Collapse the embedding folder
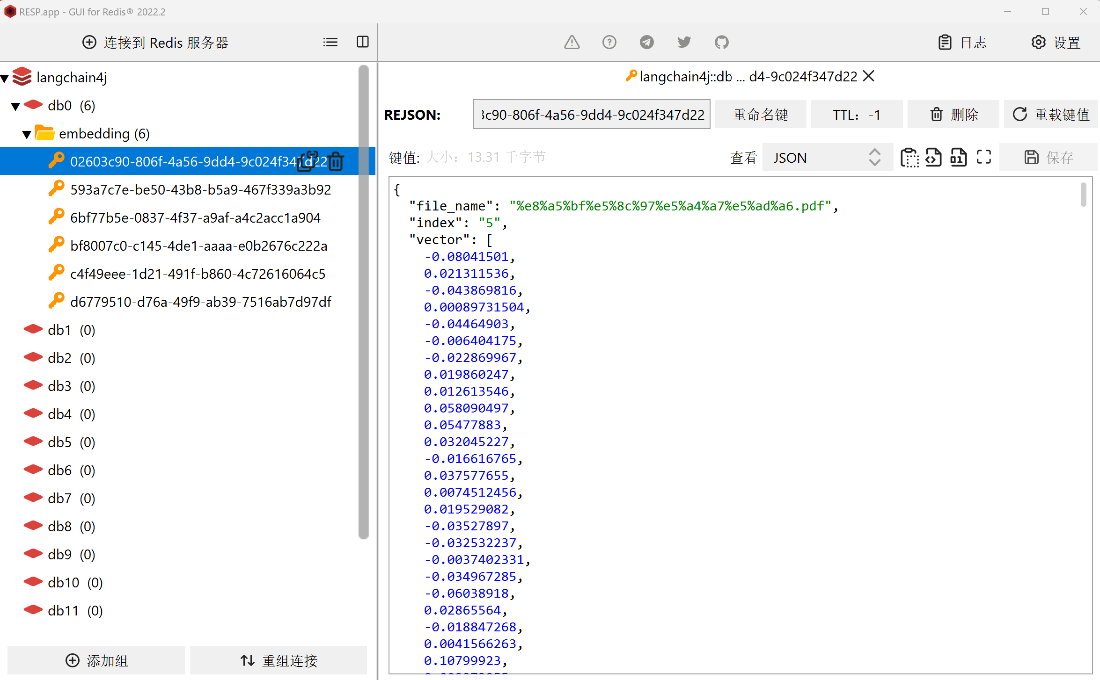This screenshot has height=680, width=1100. (x=27, y=134)
